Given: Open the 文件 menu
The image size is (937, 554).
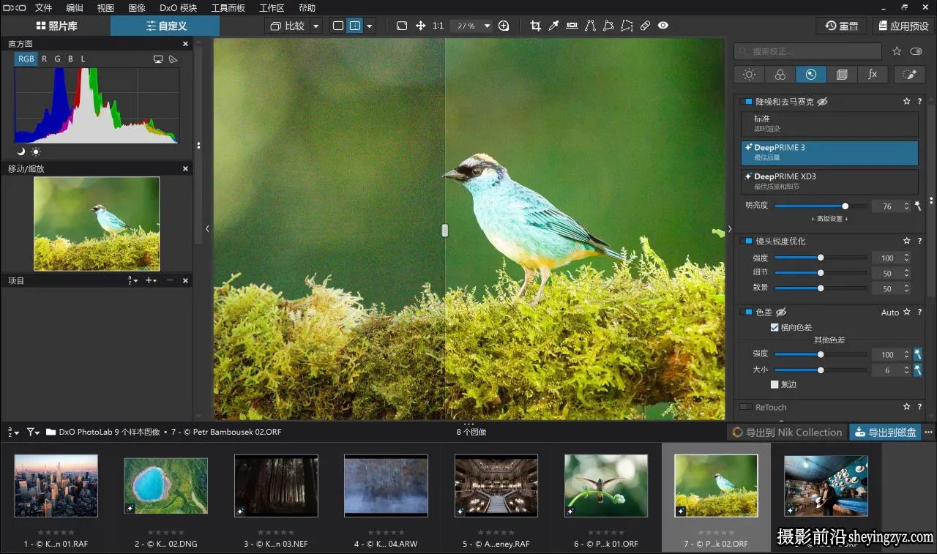Looking at the screenshot, I should click(x=44, y=8).
